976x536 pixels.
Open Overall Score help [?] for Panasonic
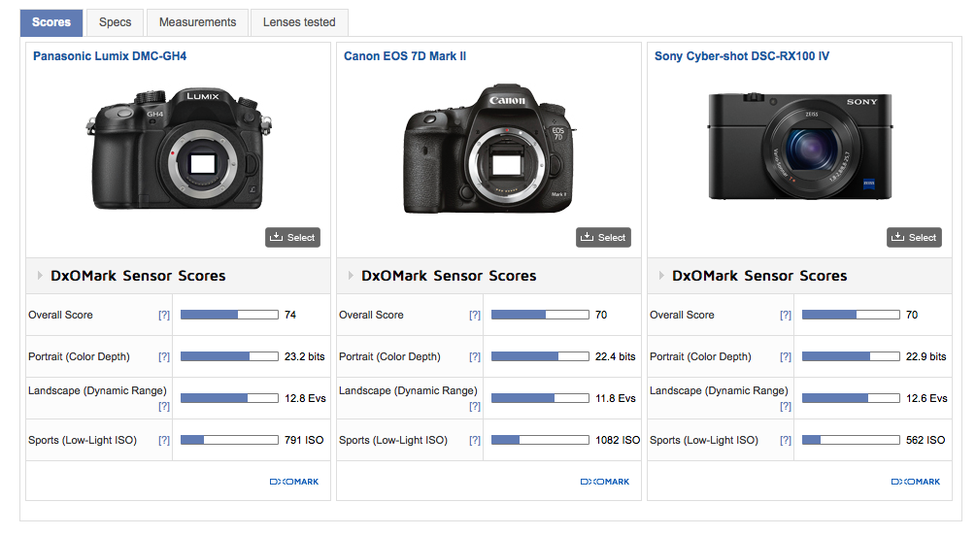pyautogui.click(x=164, y=315)
